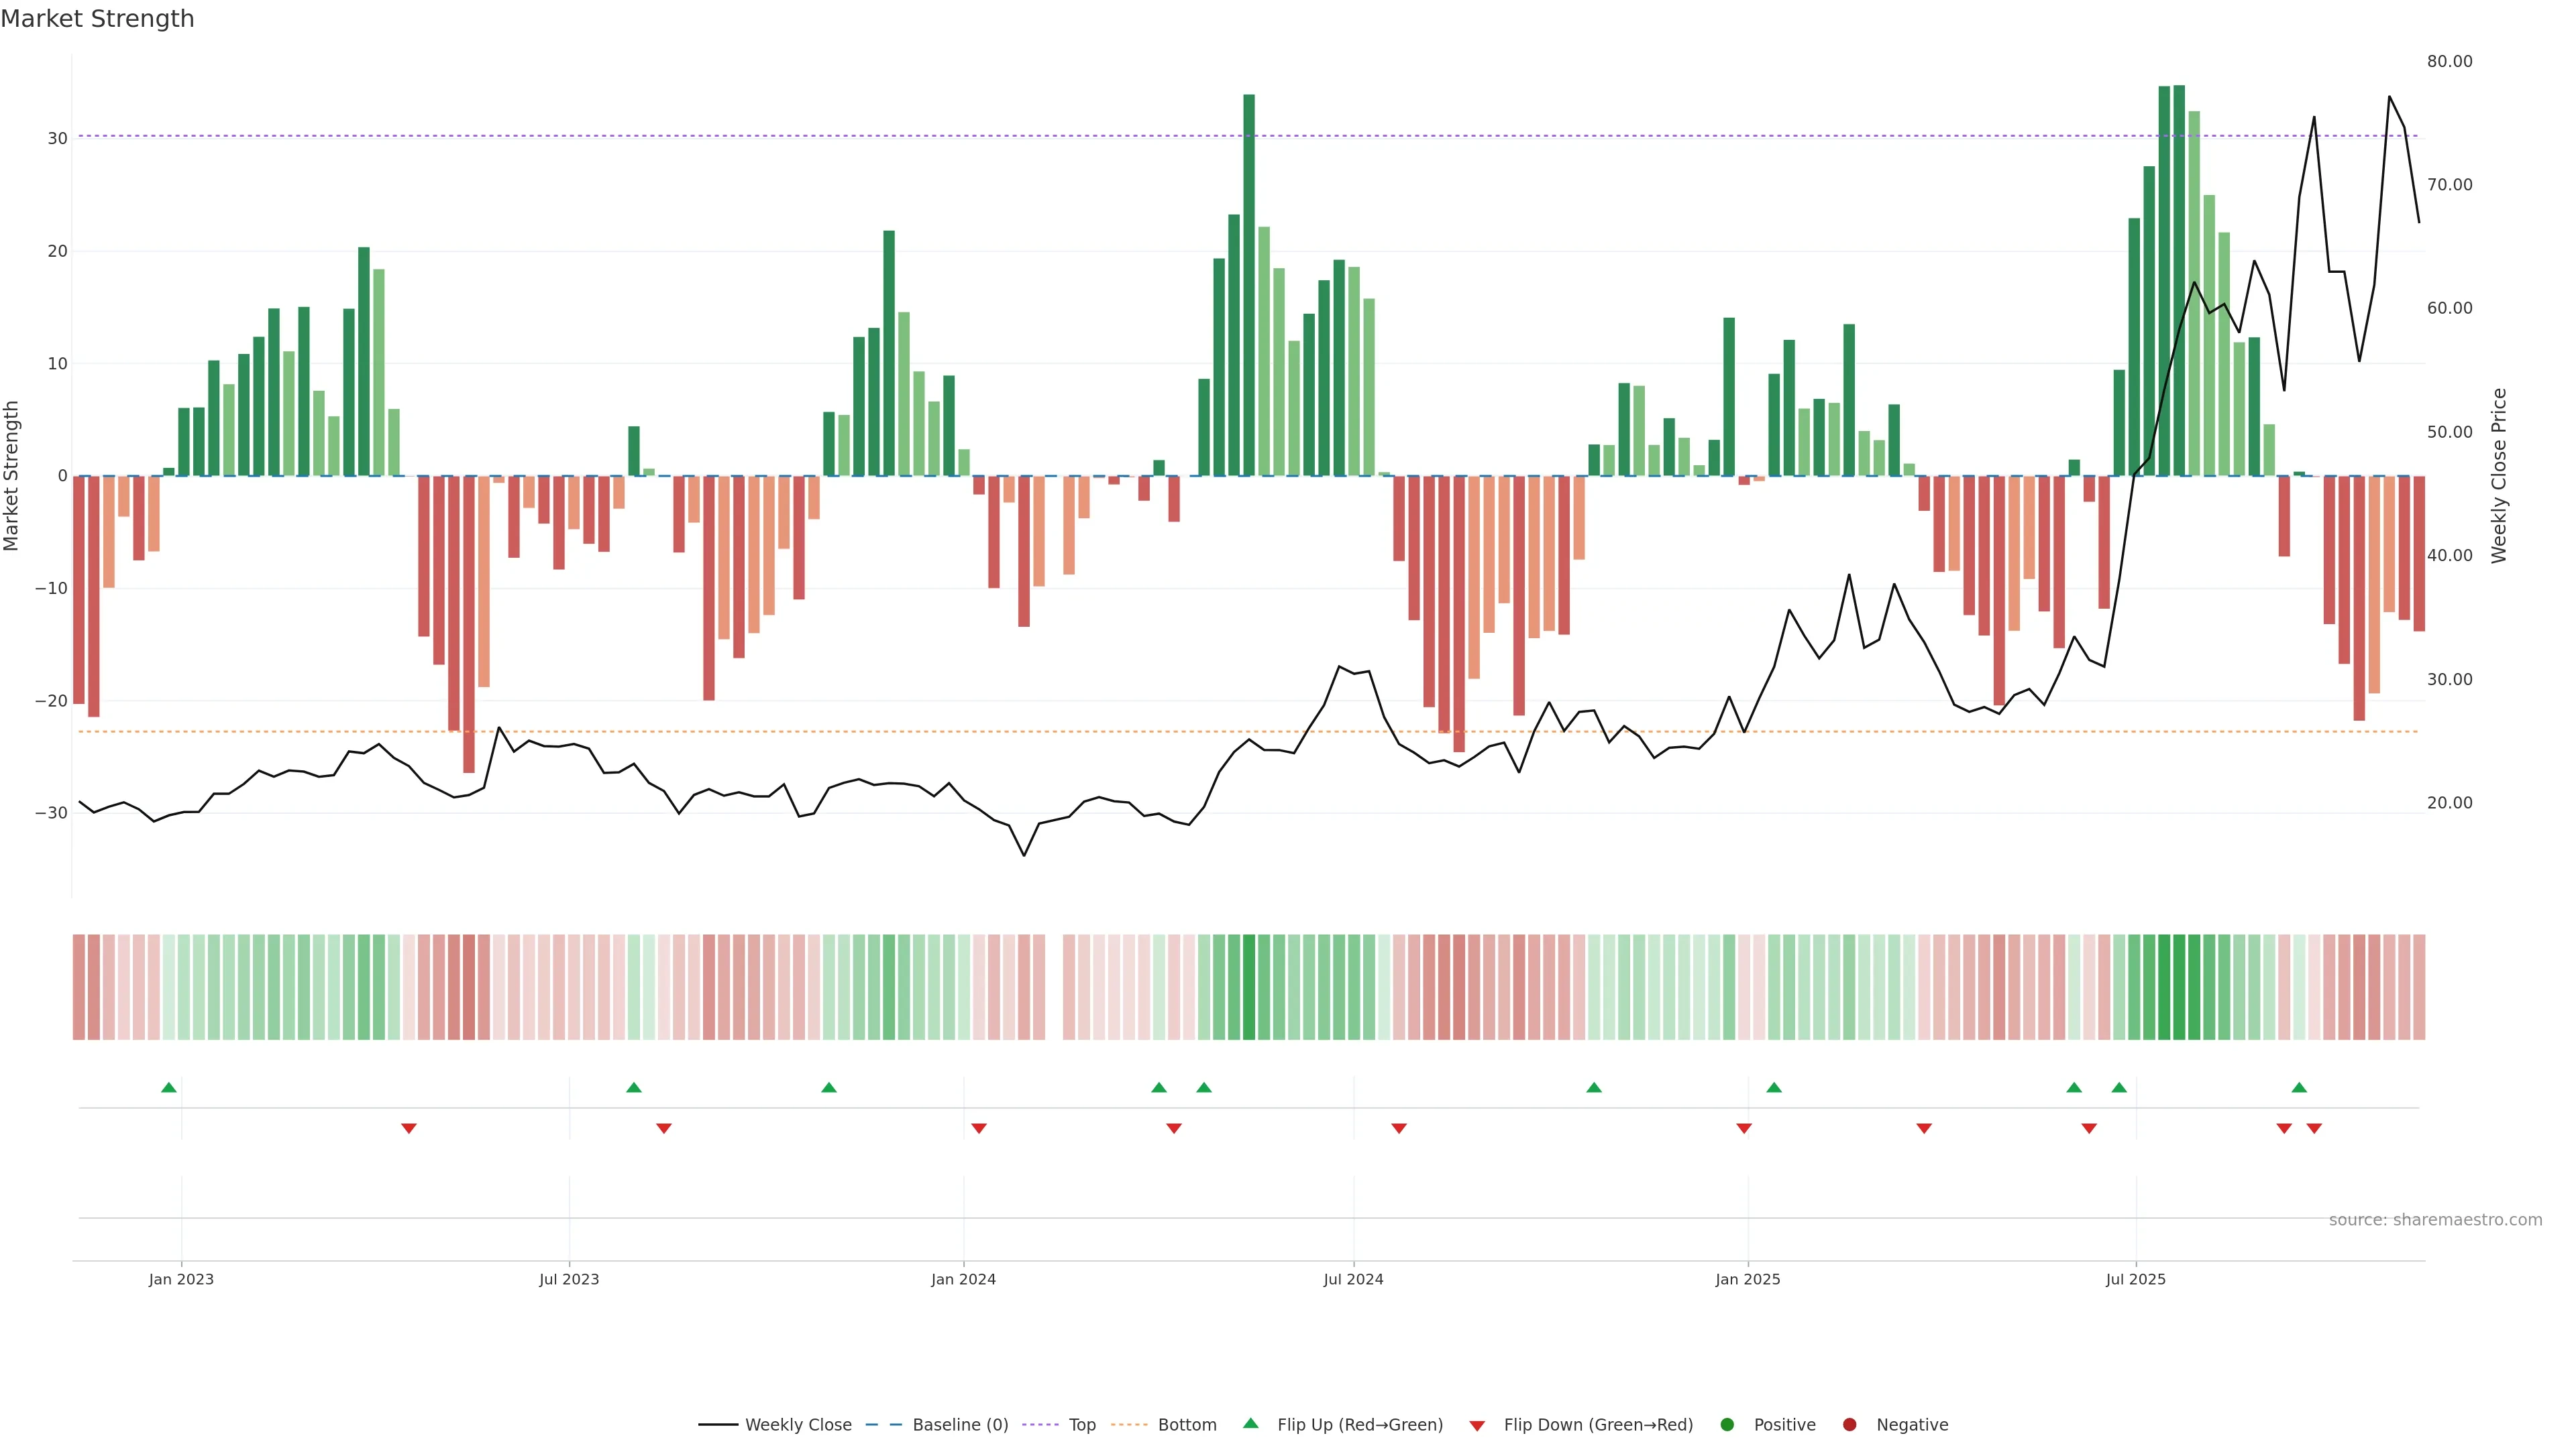The height and width of the screenshot is (1448, 2576).
Task: Click the darkest green heatmap cell mid-2024
Action: 1249,986
